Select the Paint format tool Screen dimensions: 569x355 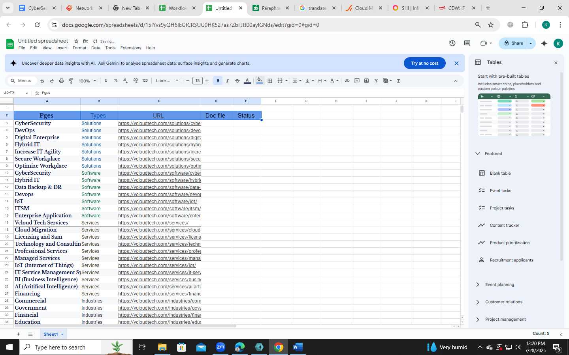pyautogui.click(x=71, y=81)
